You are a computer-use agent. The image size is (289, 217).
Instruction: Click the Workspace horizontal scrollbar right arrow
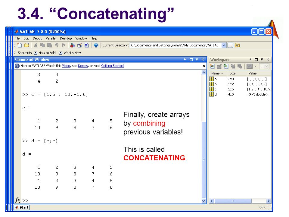(x=269, y=201)
